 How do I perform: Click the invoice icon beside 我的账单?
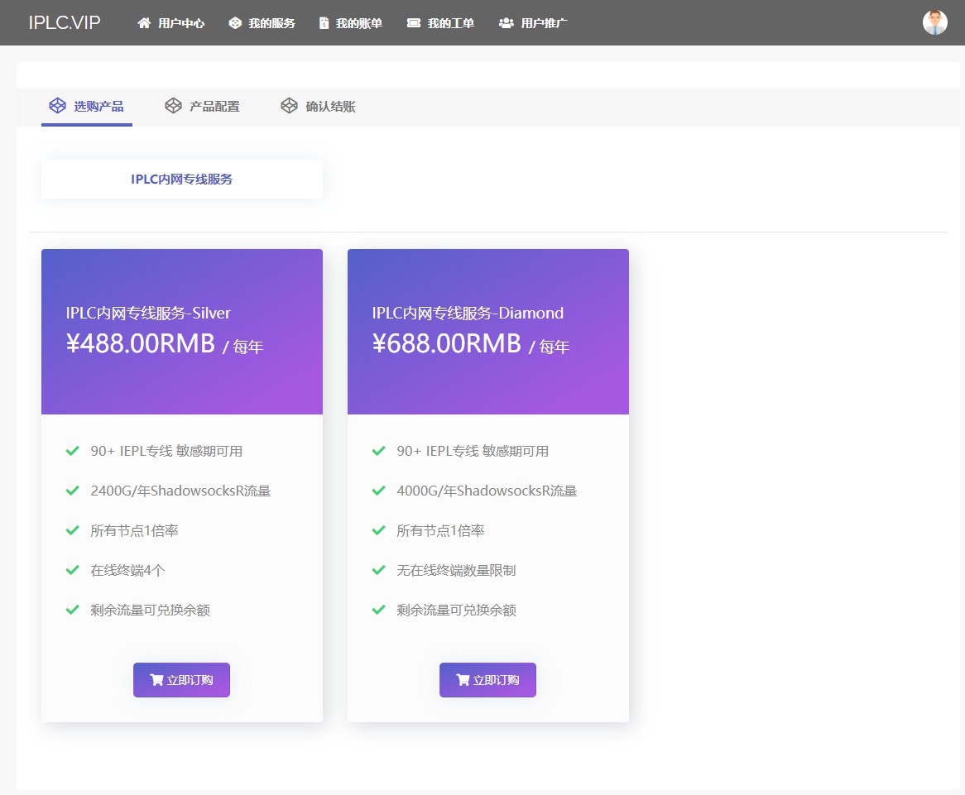pos(324,23)
